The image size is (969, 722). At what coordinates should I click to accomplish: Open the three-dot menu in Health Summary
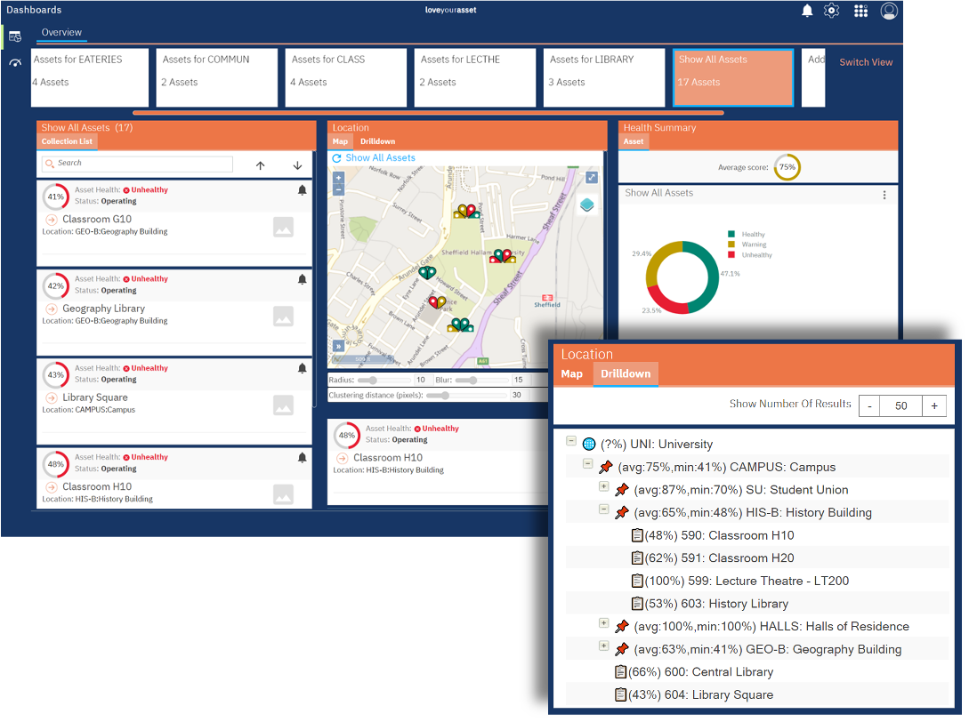[884, 195]
